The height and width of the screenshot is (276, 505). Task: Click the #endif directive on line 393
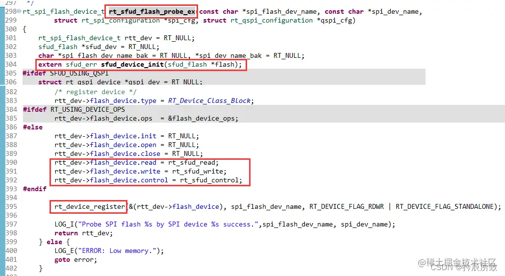click(34, 189)
